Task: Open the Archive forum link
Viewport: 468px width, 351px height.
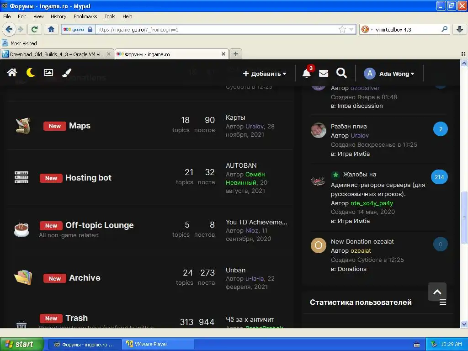Action: (x=85, y=277)
